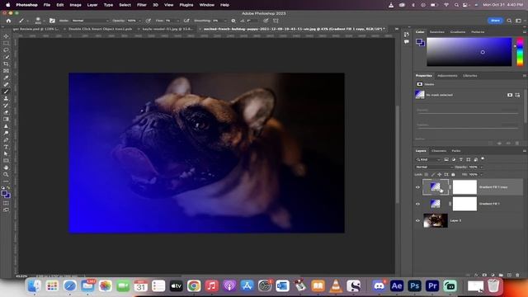Open the layer blend mode dropdown
528x297 pixels.
coord(435,167)
